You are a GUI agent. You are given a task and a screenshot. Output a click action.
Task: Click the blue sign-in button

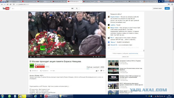[x=167, y=8]
